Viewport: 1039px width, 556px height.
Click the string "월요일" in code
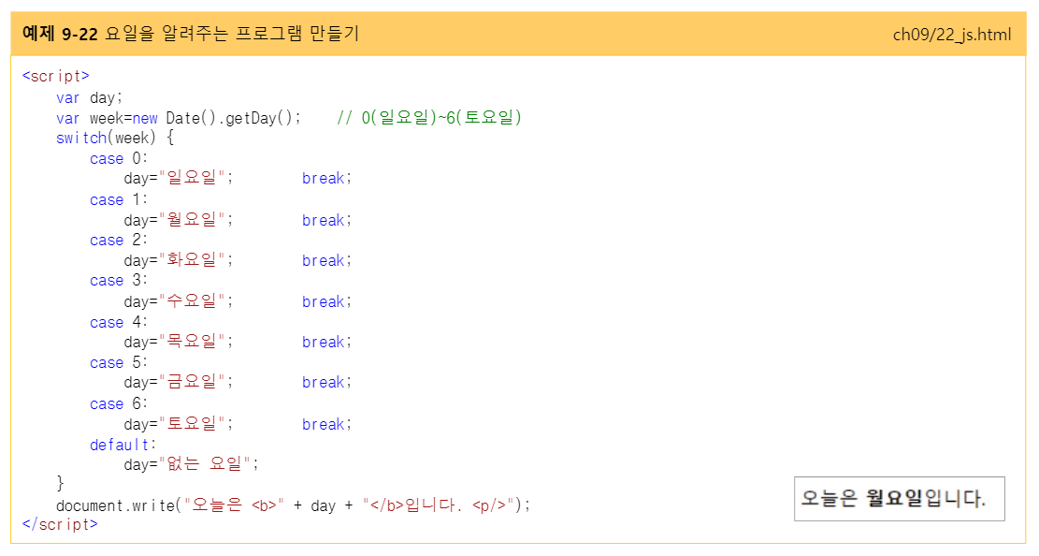(x=192, y=220)
